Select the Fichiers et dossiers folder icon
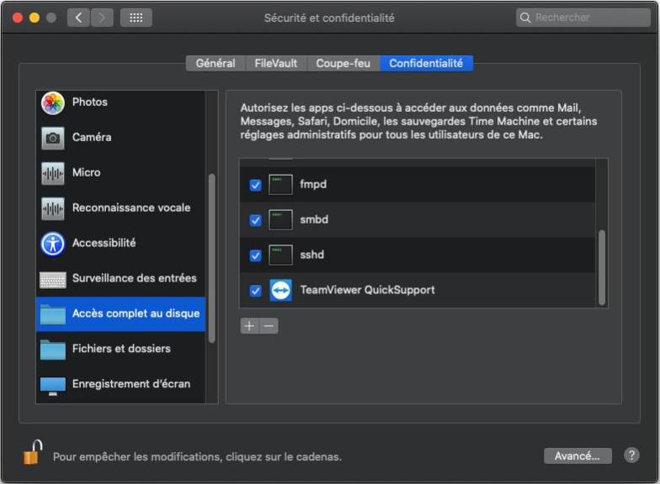660x484 pixels. pos(52,350)
